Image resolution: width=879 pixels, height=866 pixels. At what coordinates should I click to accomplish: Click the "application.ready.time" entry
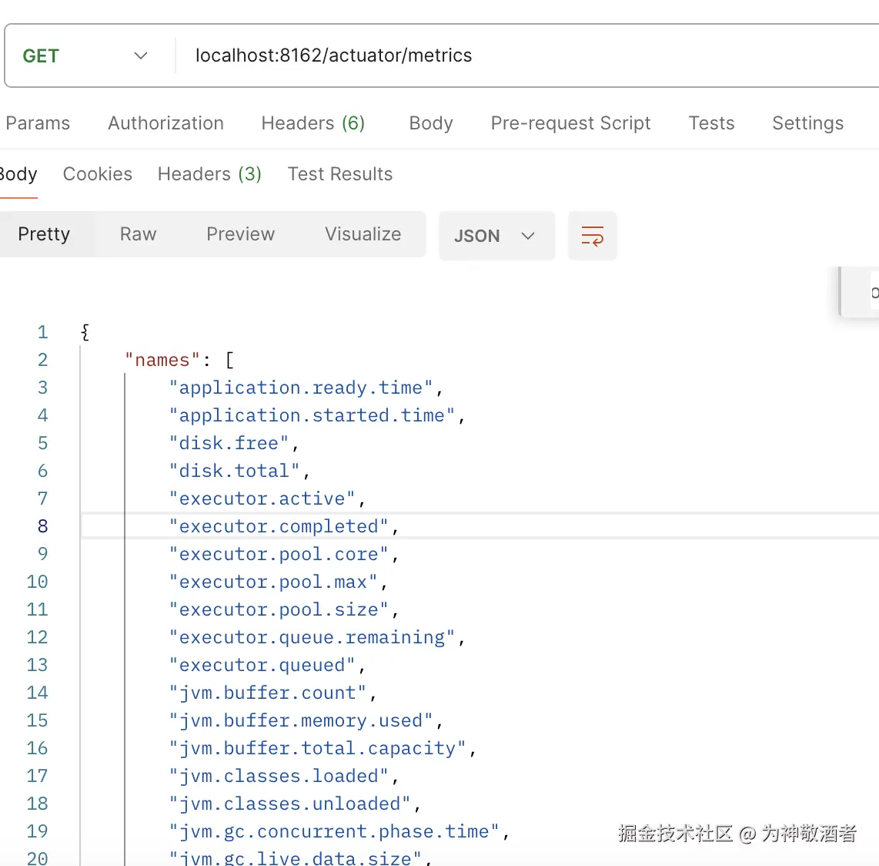300,388
